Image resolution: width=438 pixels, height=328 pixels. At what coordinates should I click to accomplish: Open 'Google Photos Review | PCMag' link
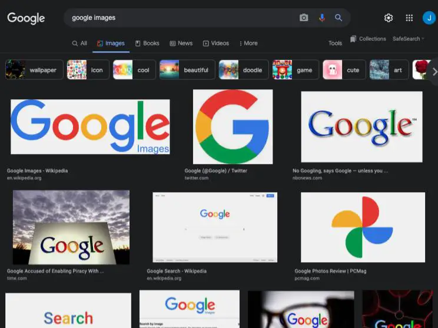[x=330, y=271]
